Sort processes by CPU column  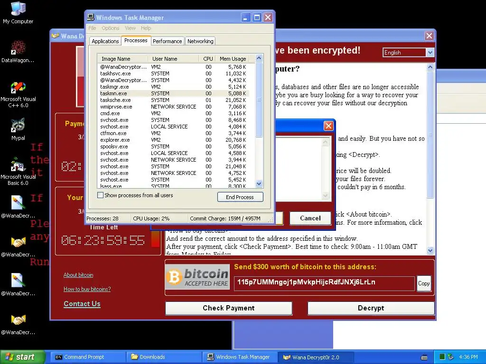pyautogui.click(x=207, y=59)
